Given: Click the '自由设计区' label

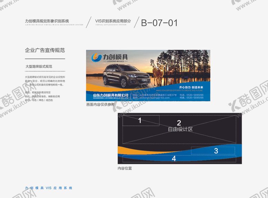Looking at the screenshot, I should coord(180,129).
